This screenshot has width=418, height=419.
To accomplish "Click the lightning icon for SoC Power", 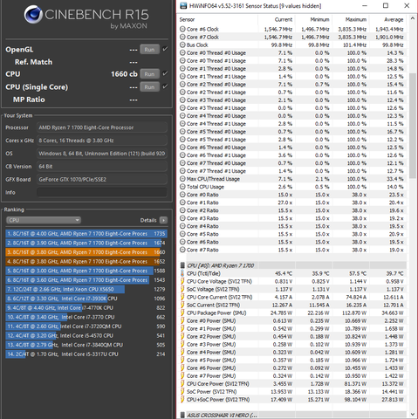I will pyautogui.click(x=182, y=392).
